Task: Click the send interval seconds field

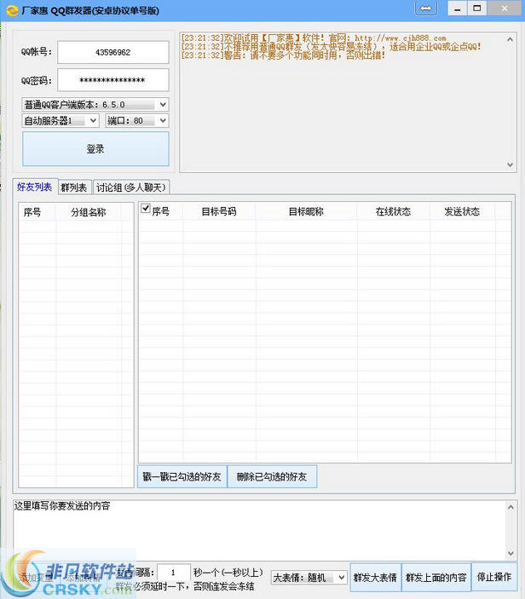Action: tap(174, 573)
